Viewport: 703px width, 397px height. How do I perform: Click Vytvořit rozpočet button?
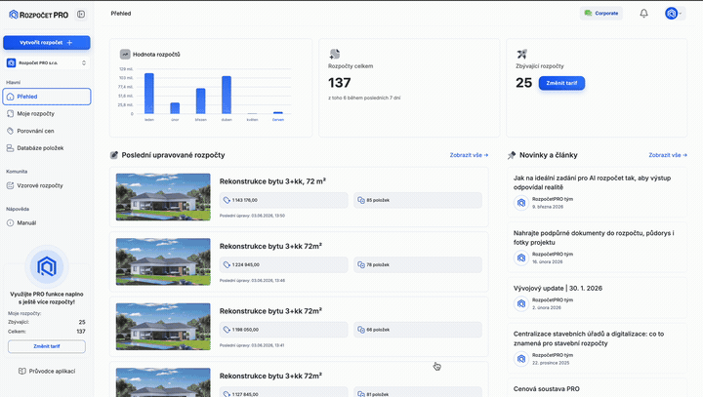pyautogui.click(x=47, y=43)
